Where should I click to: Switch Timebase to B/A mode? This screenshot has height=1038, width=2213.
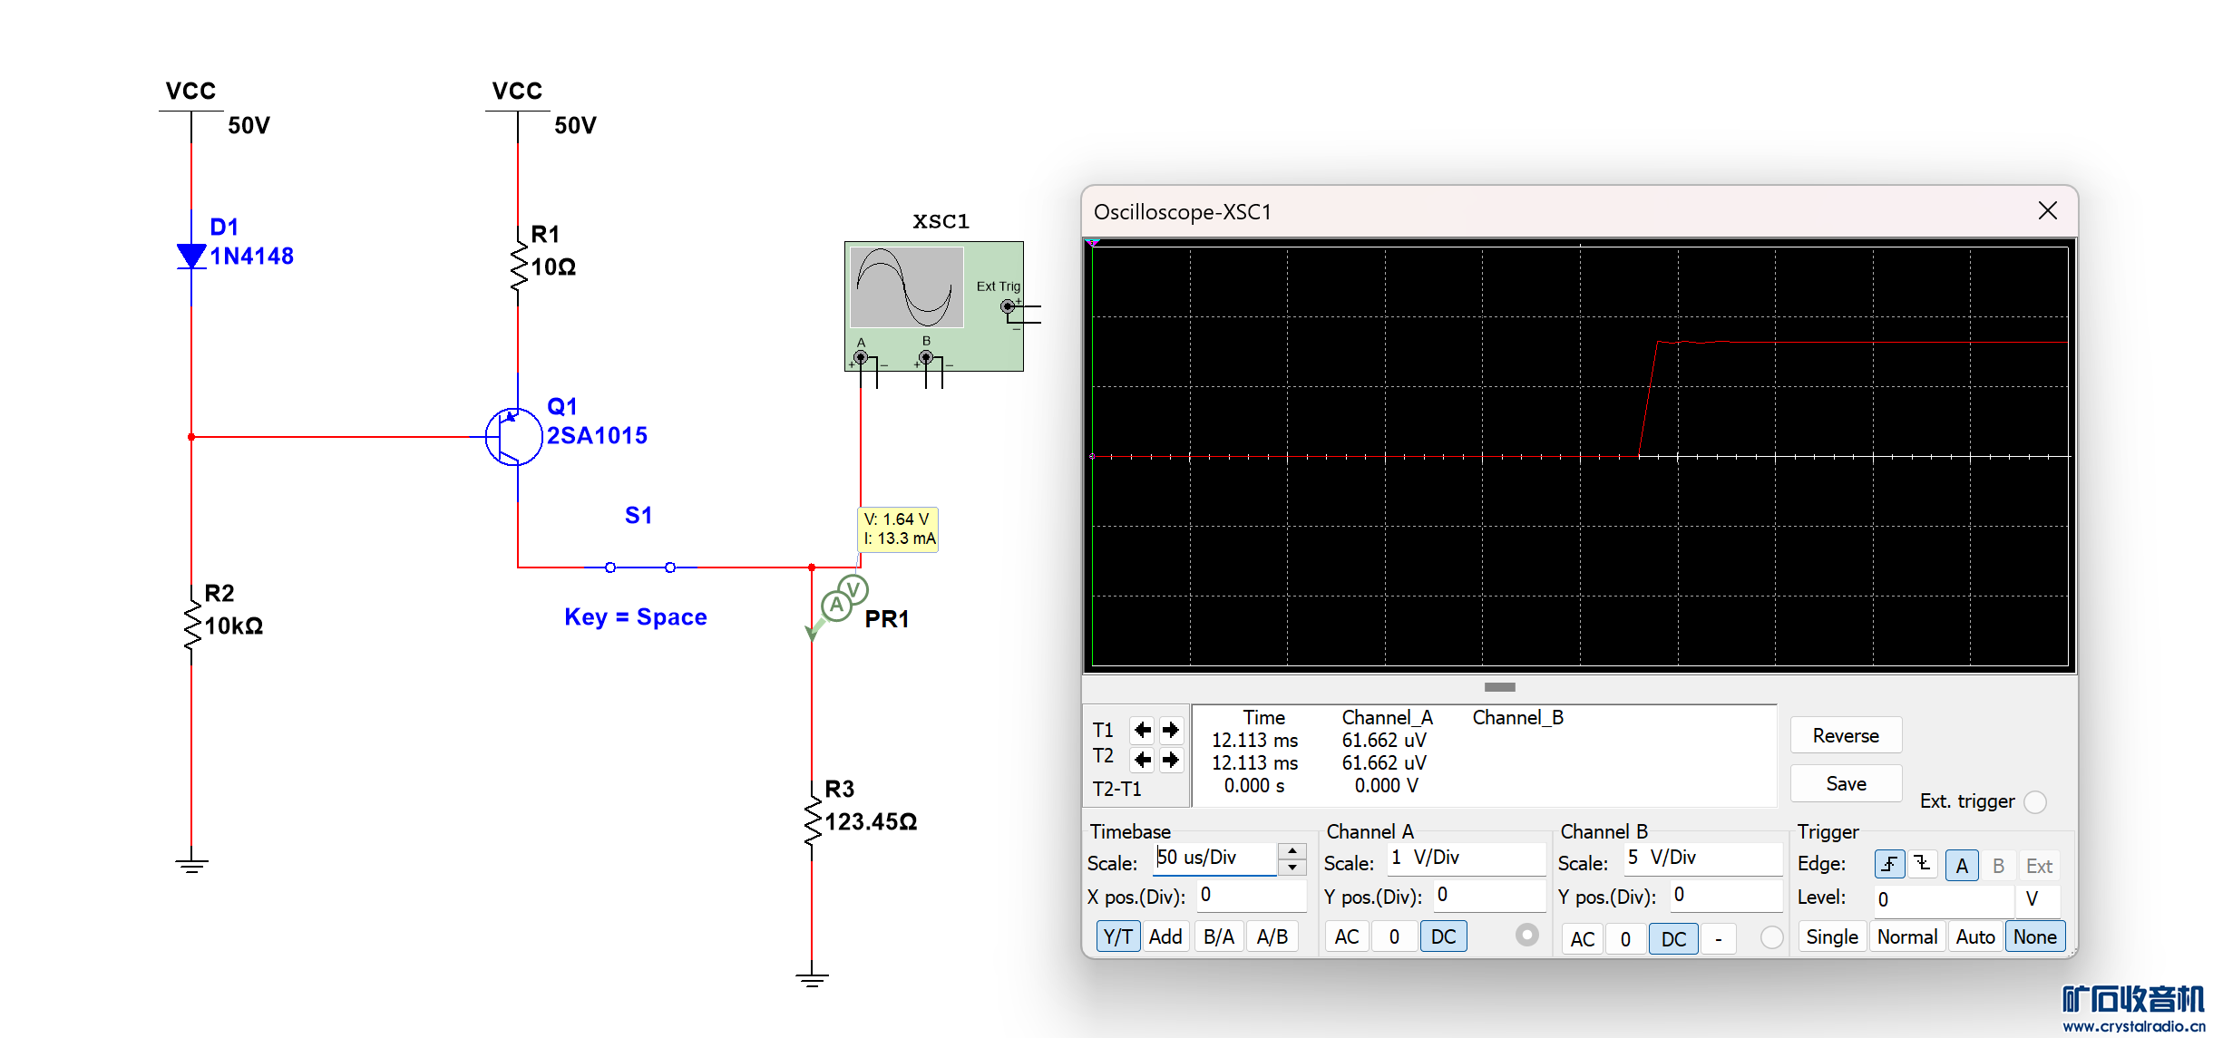click(1218, 936)
